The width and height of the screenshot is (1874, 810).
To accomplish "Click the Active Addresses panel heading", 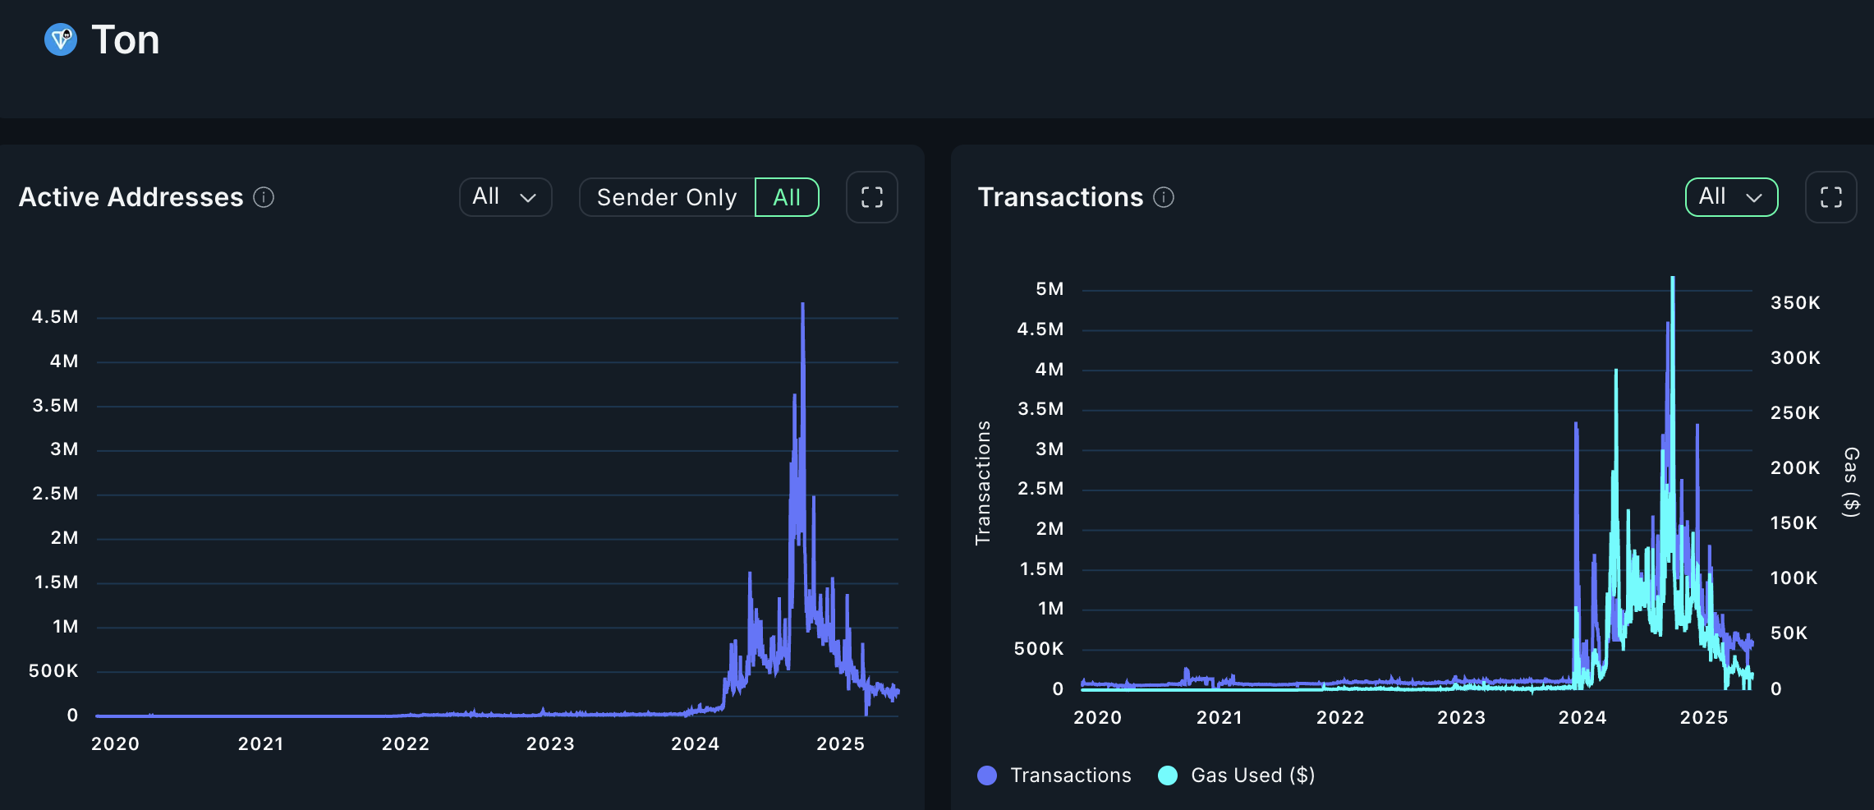I will [131, 197].
